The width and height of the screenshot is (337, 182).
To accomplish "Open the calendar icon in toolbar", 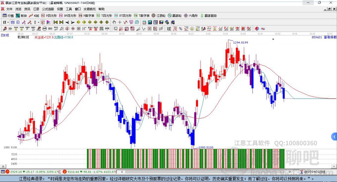I will coord(144,22).
